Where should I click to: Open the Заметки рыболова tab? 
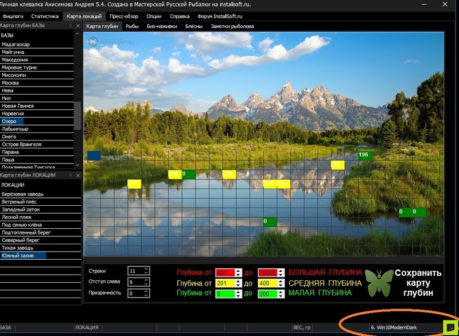pyautogui.click(x=232, y=26)
